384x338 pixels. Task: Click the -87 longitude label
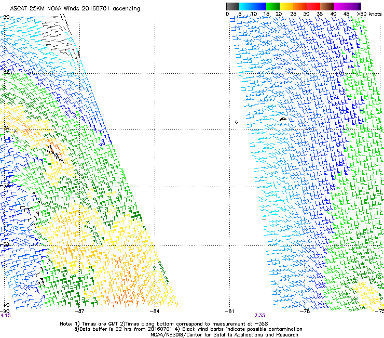pyautogui.click(x=79, y=311)
